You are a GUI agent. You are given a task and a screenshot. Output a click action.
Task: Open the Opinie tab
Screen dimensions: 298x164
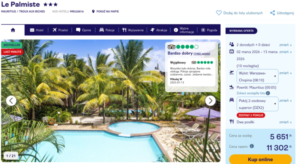tap(83, 30)
